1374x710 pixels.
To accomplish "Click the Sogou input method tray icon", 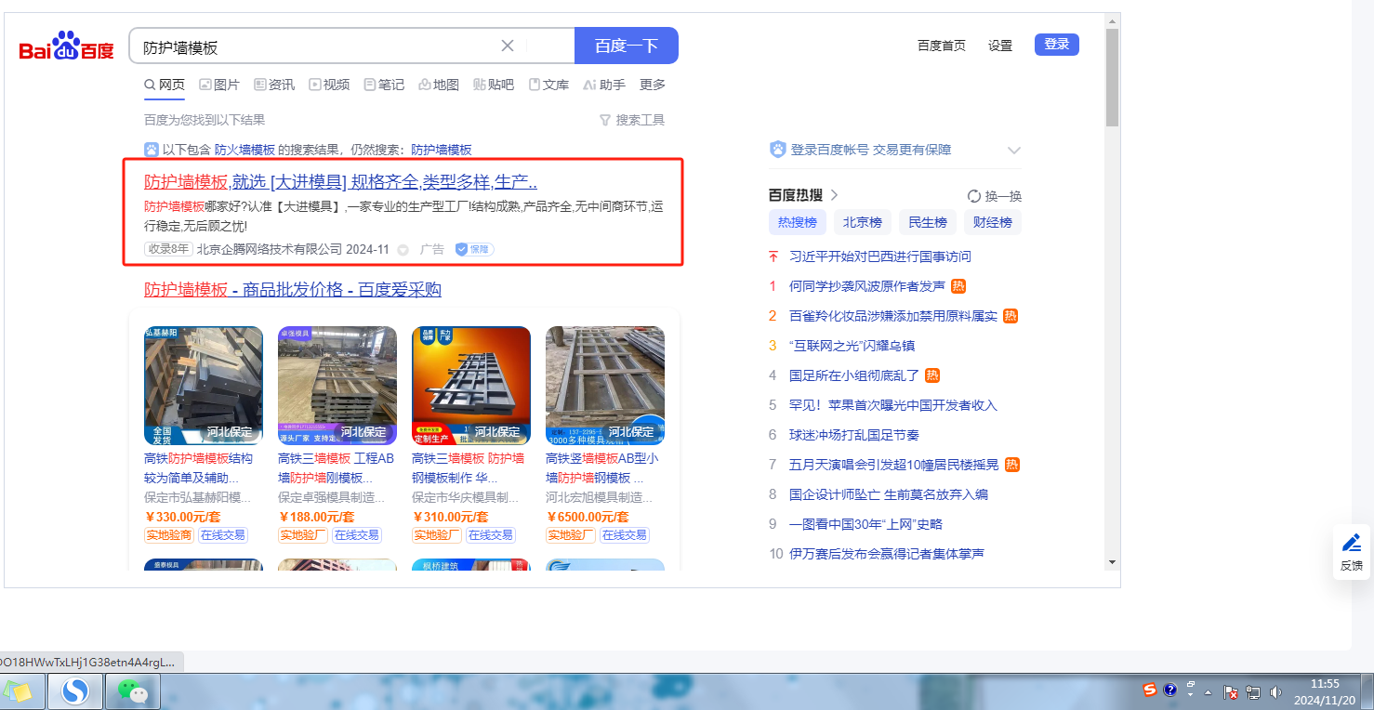I will (x=1149, y=690).
